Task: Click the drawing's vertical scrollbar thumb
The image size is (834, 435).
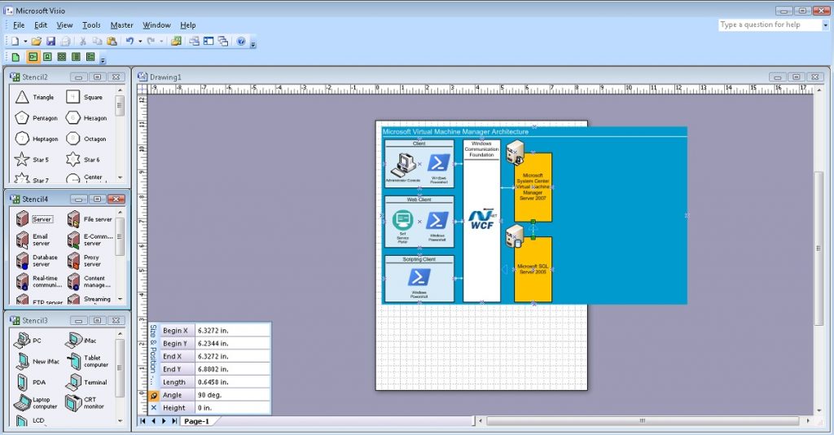Action: (819, 248)
